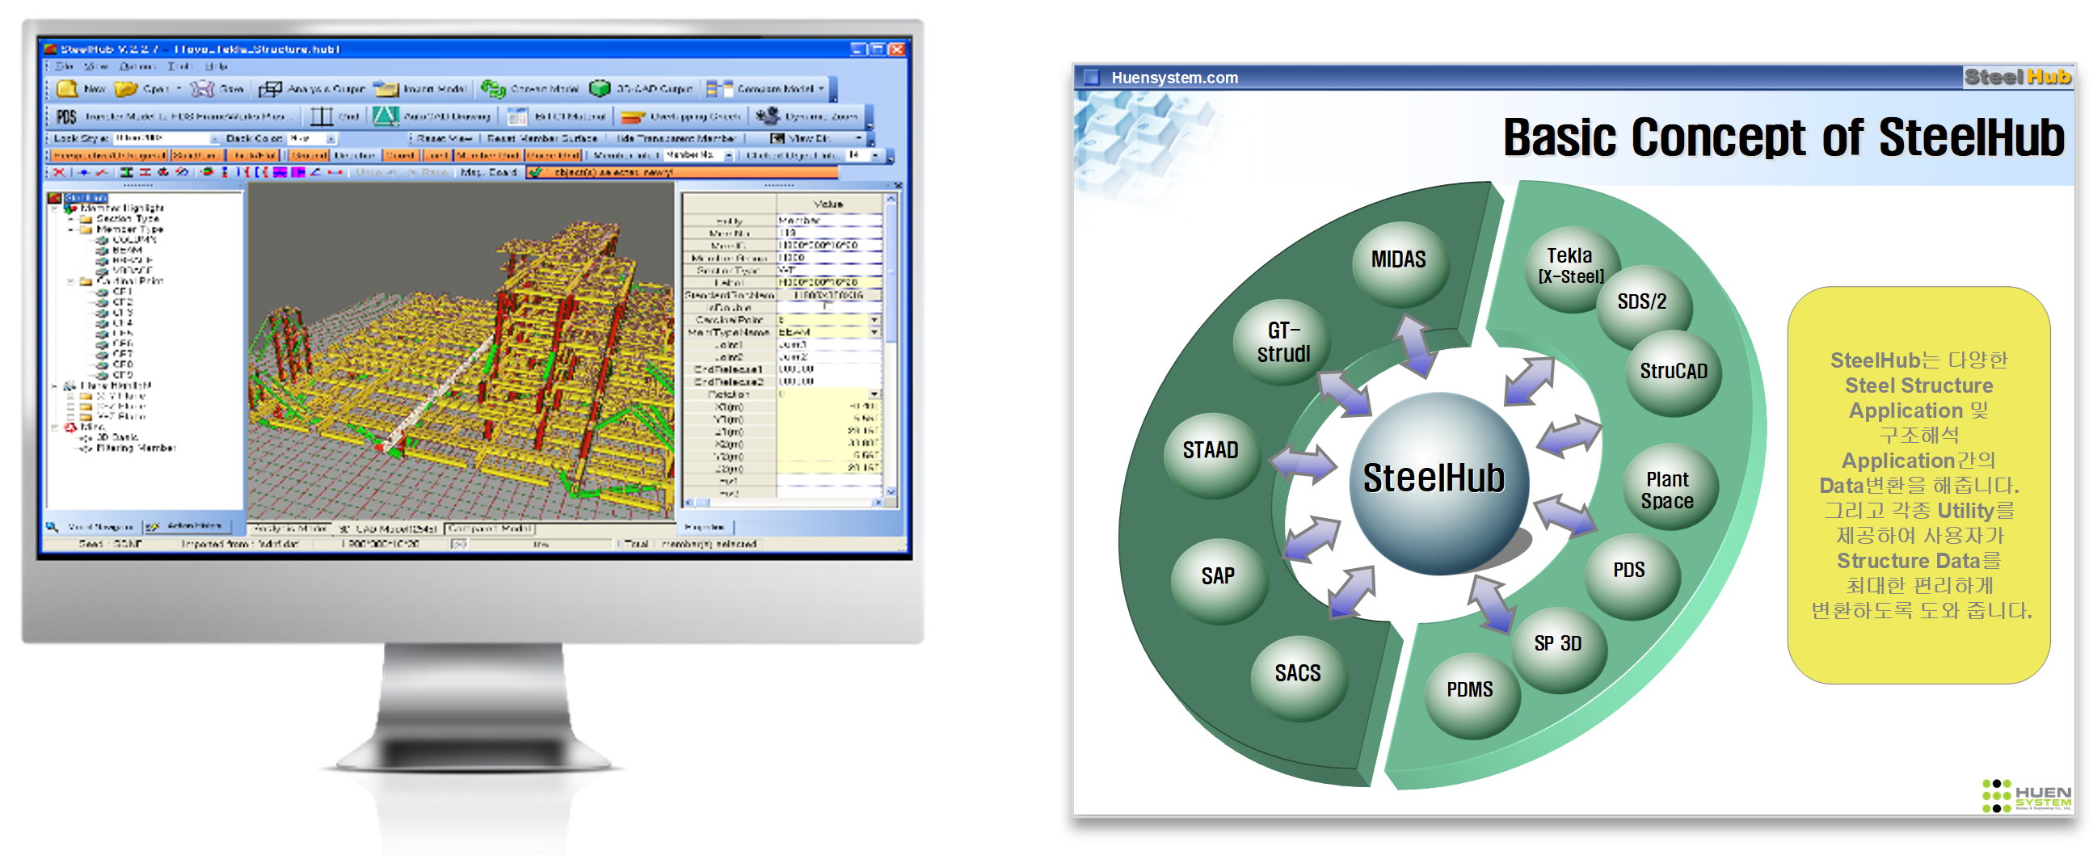Viewport: 2093px width, 855px height.
Task: Toggle the Solid/Line display button
Action: coord(196,155)
